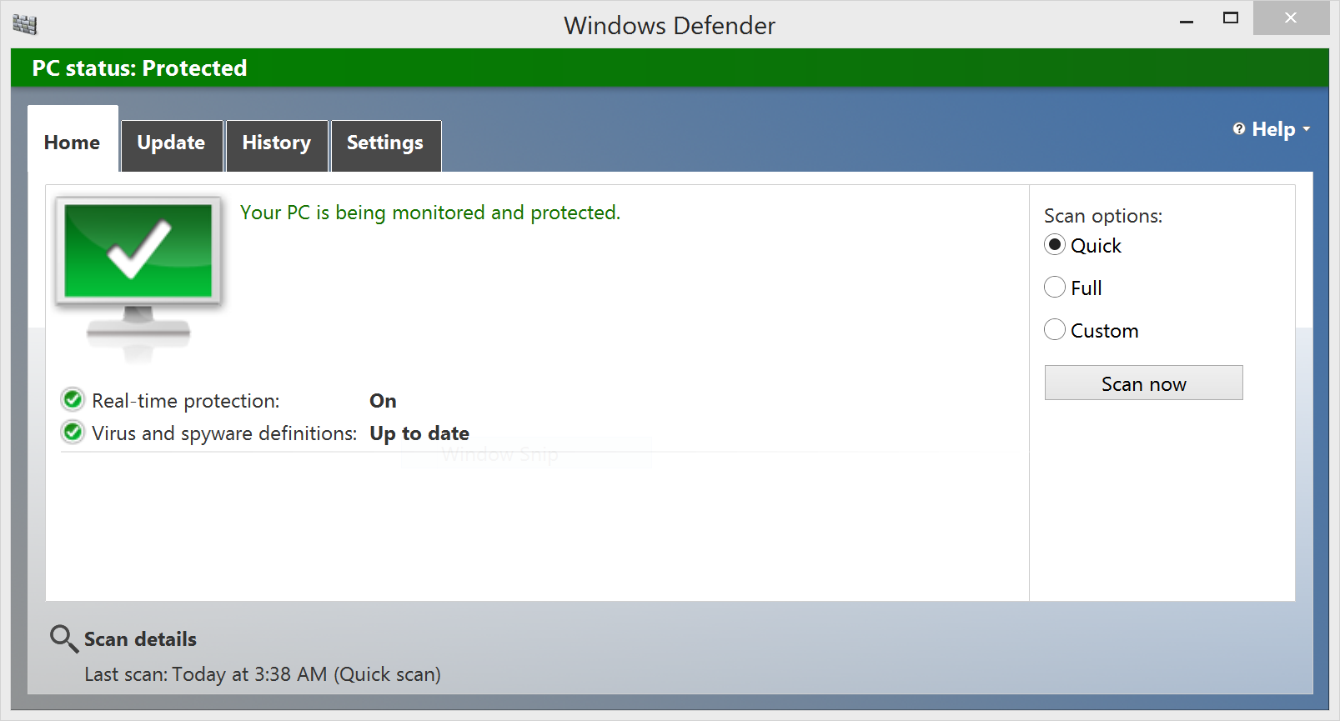This screenshot has height=721, width=1340.
Task: Click the Windows Defender castle icon in title bar
Action: coord(25,25)
